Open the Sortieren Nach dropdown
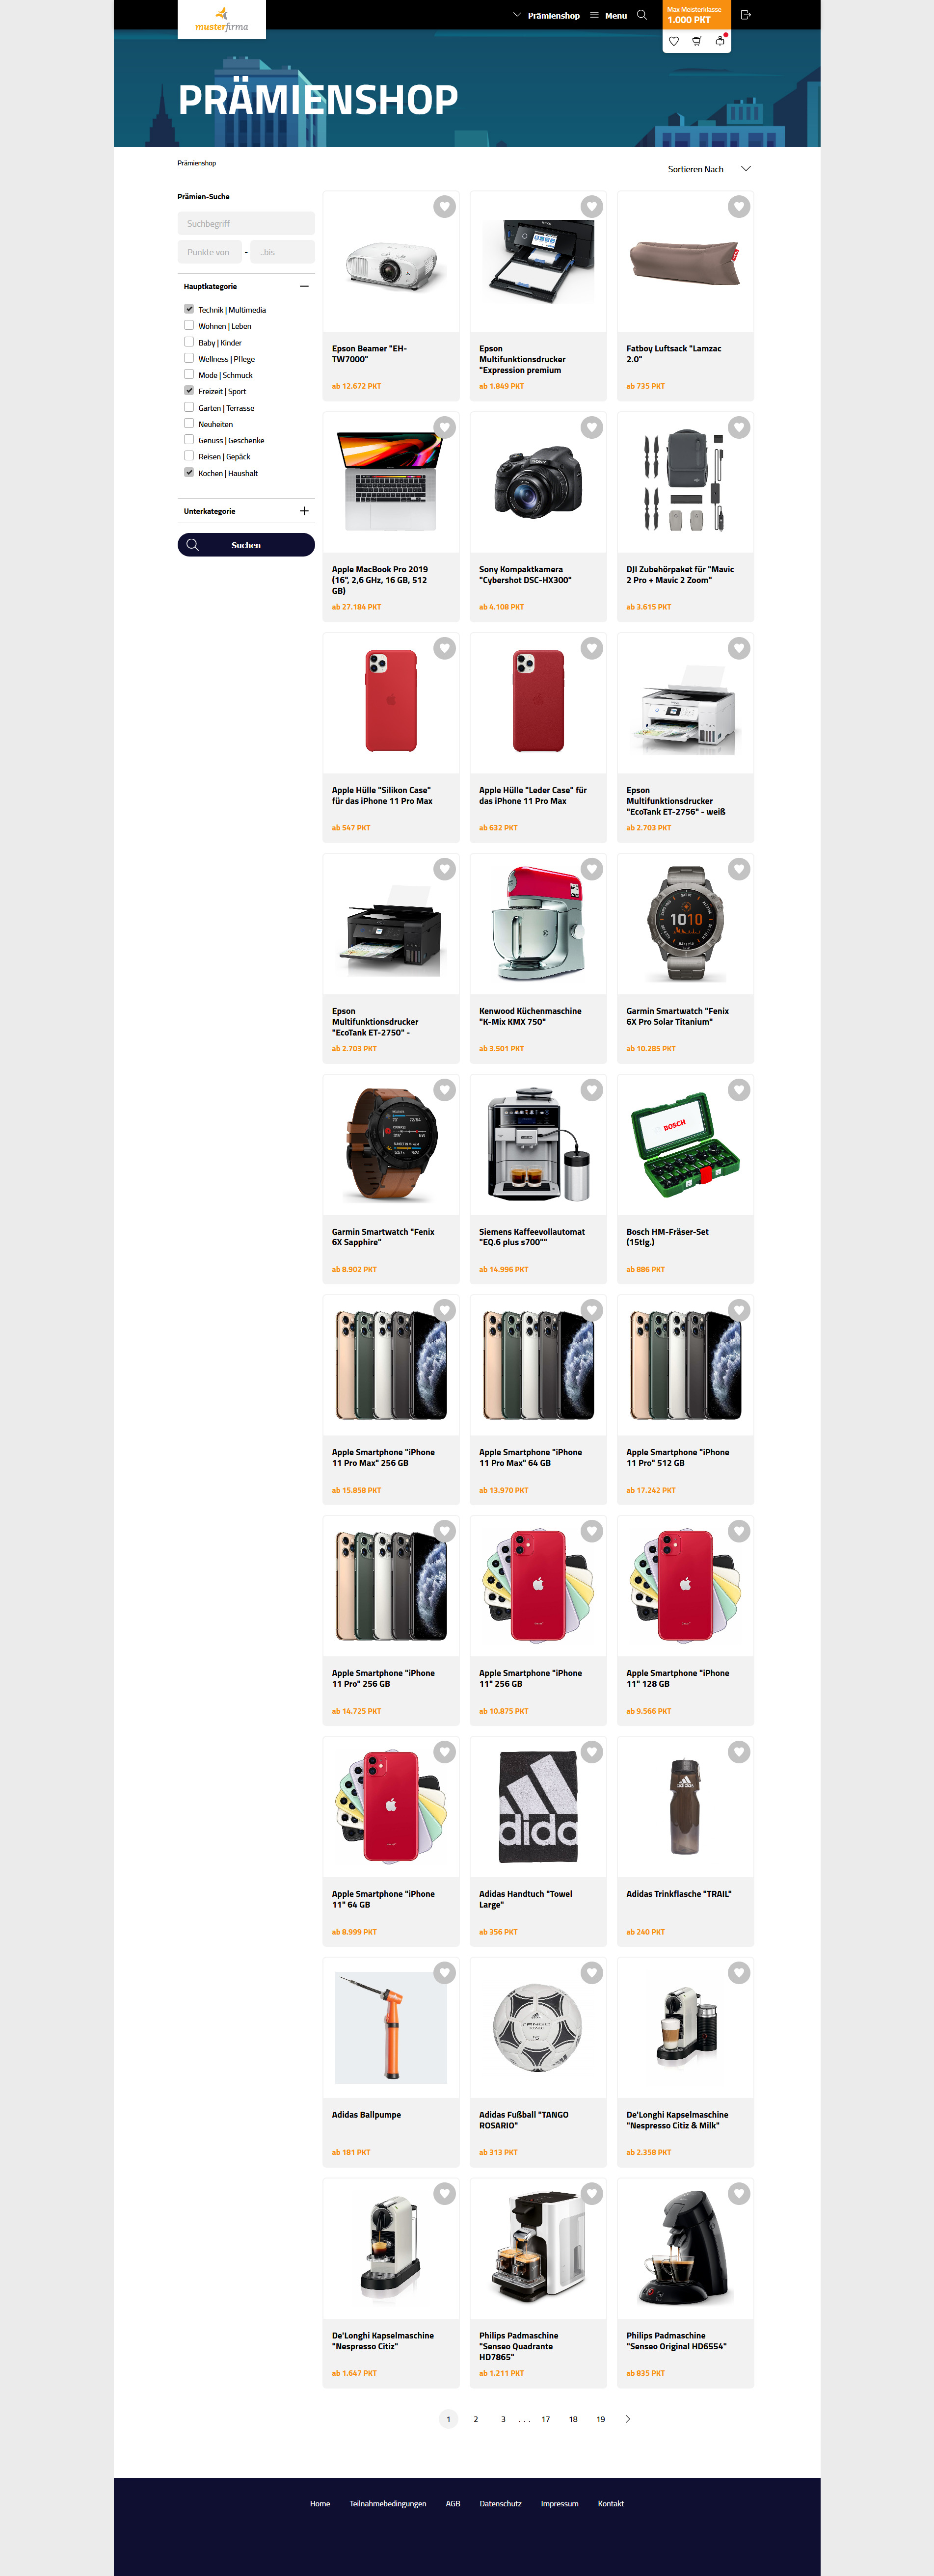 click(x=709, y=169)
